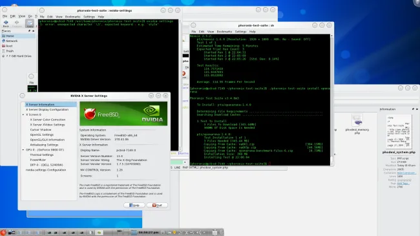Open Bookmarks menu in the sh terminal
The image size is (420, 236).
click(x=224, y=32)
